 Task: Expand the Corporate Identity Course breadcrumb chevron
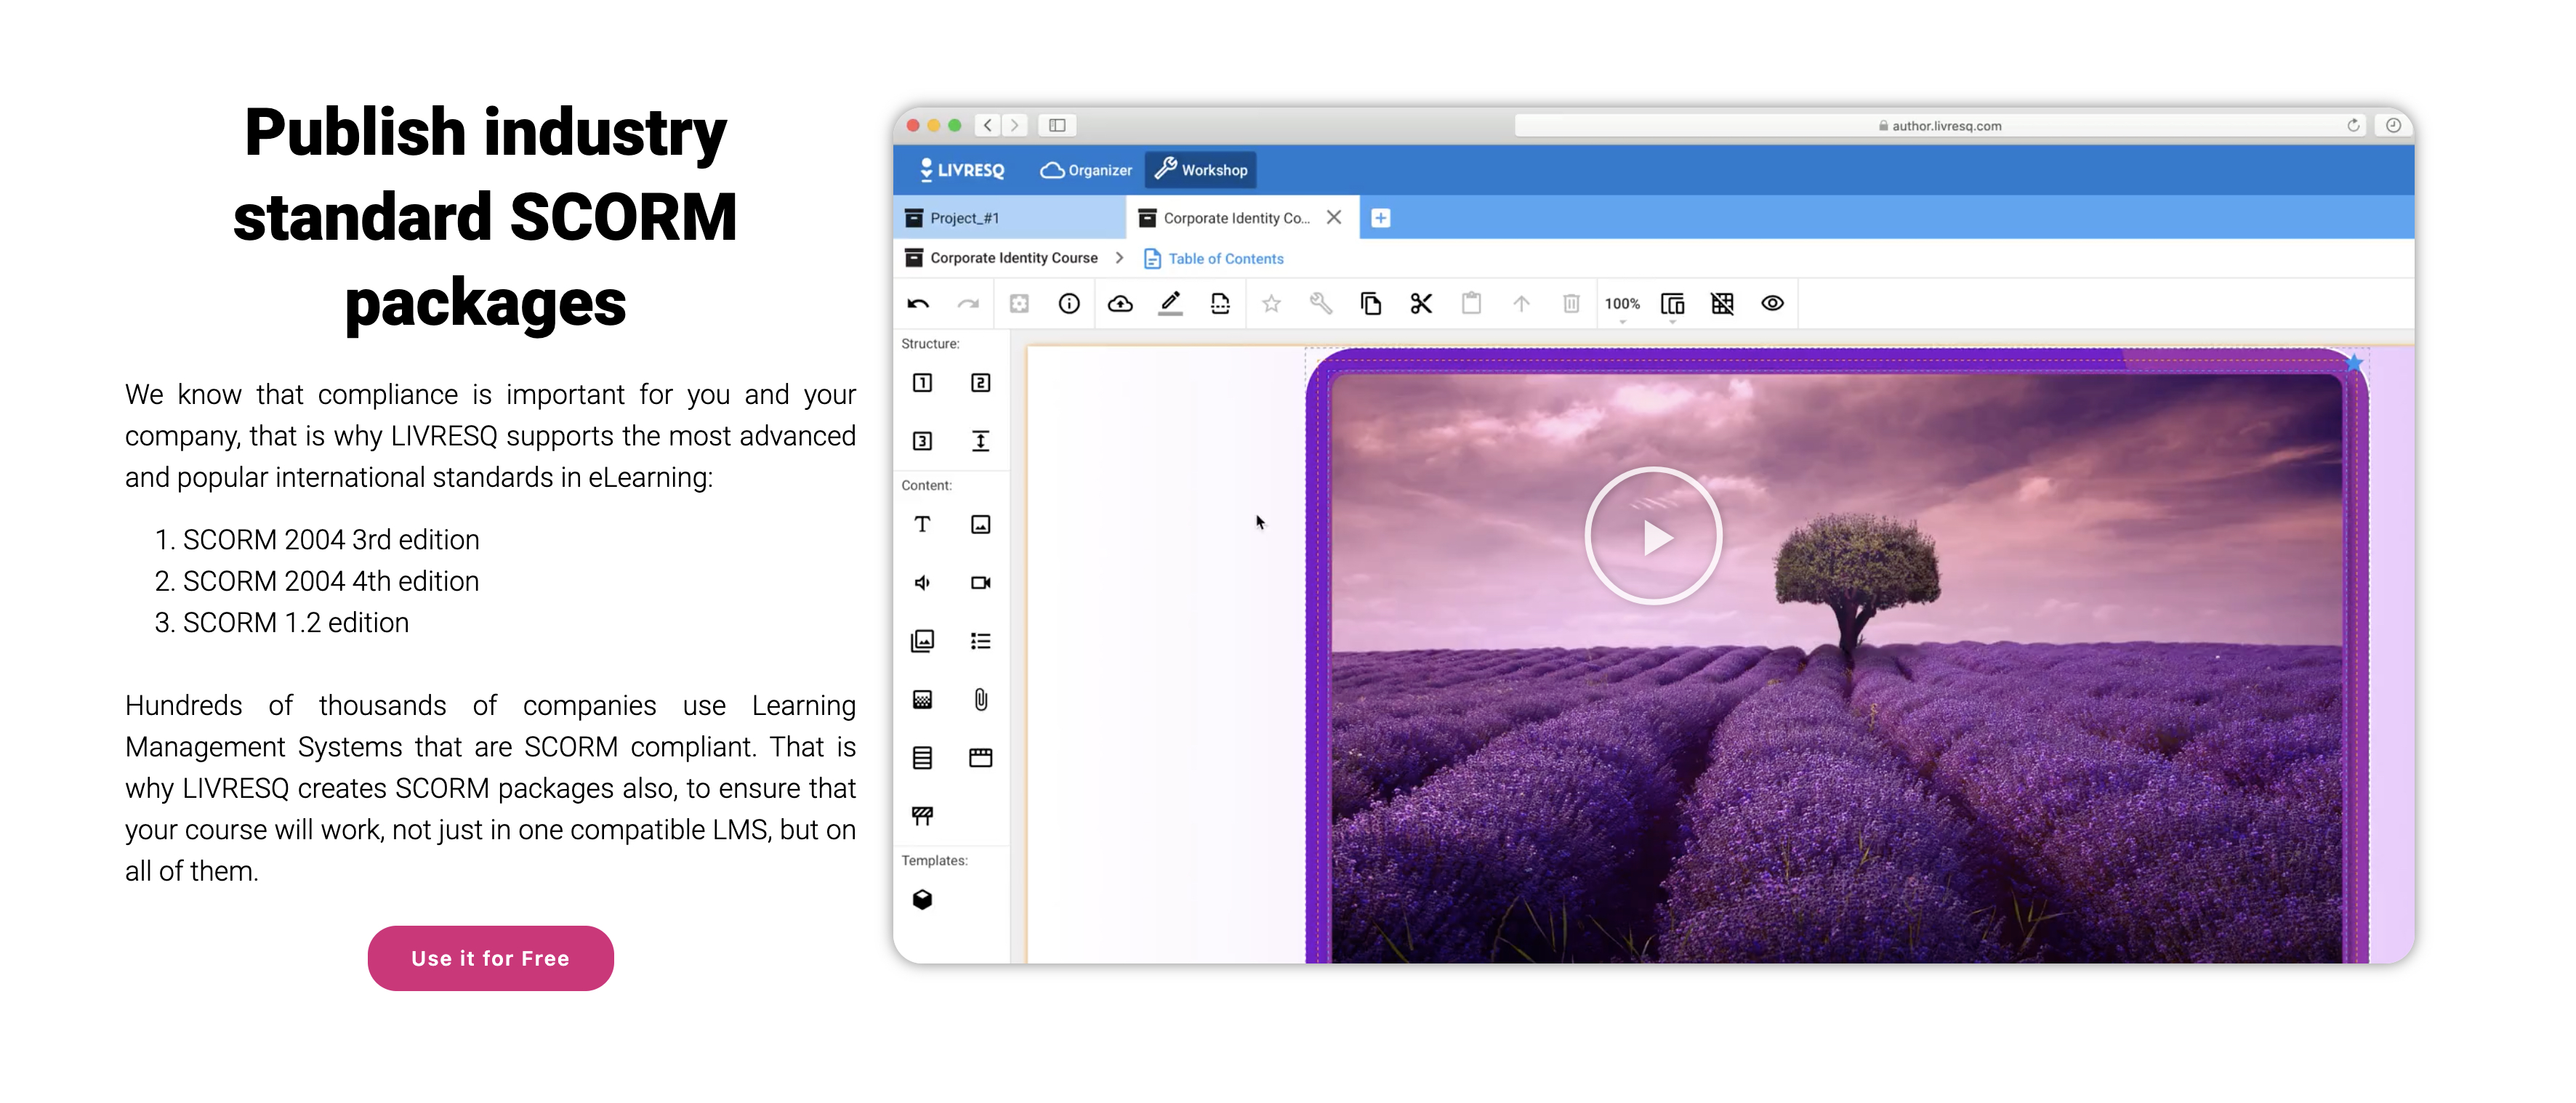pos(1119,258)
